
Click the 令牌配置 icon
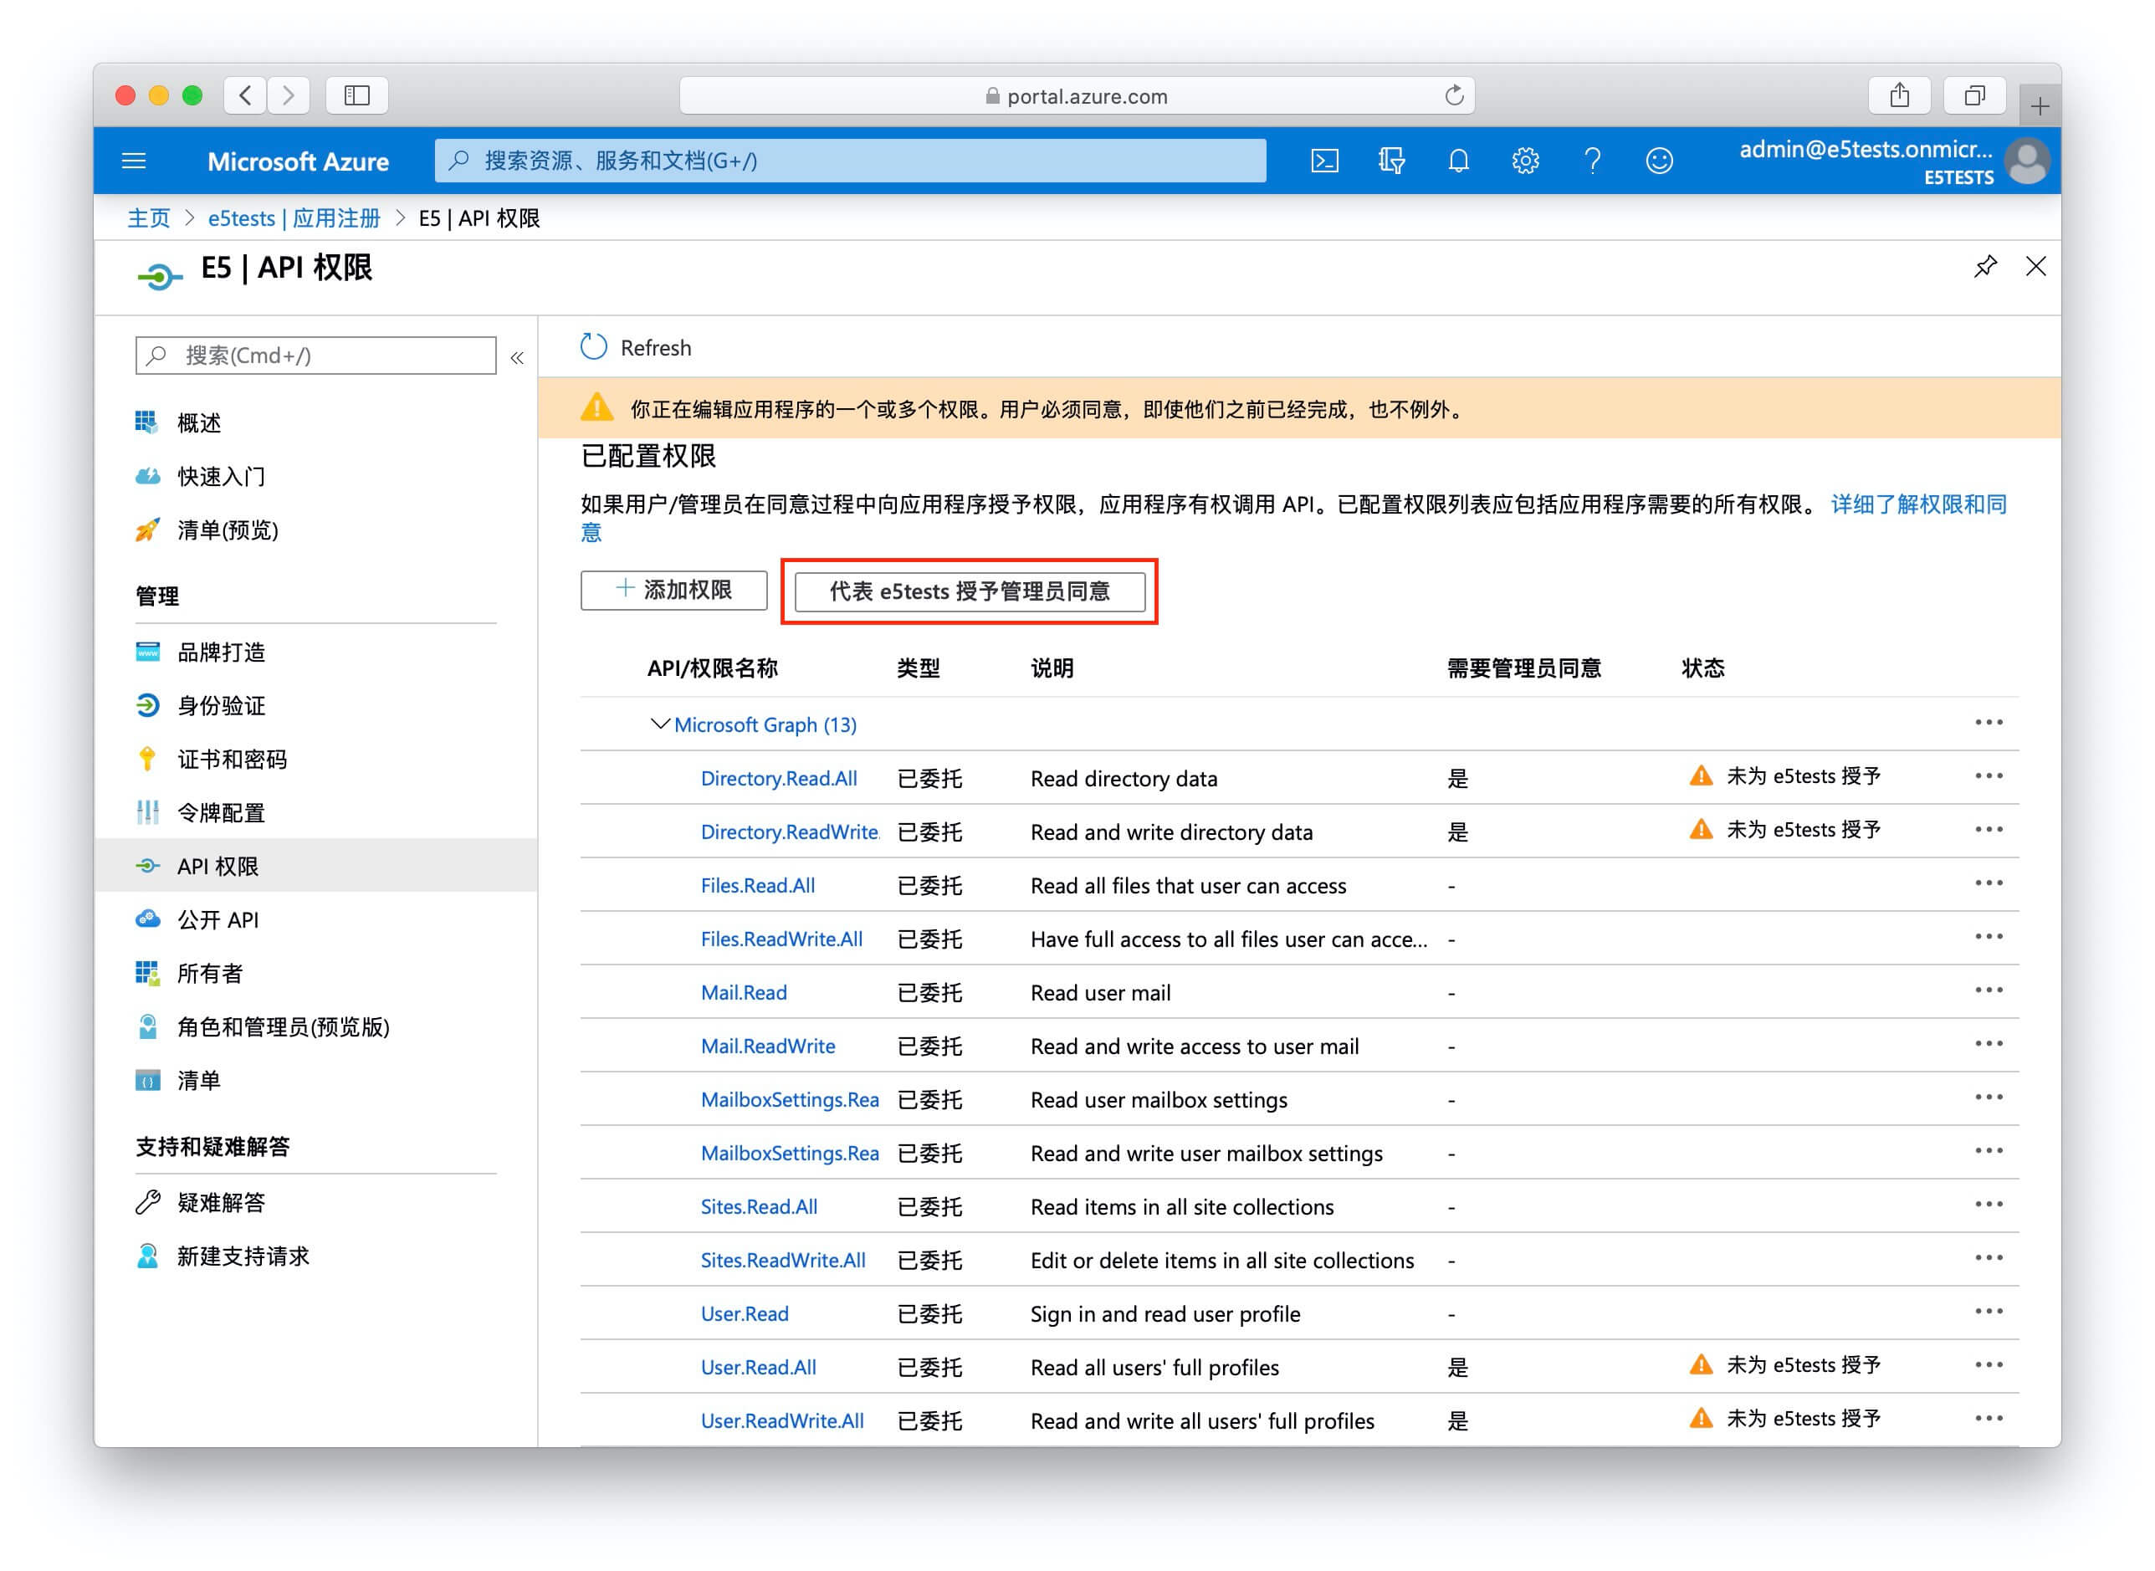point(147,812)
